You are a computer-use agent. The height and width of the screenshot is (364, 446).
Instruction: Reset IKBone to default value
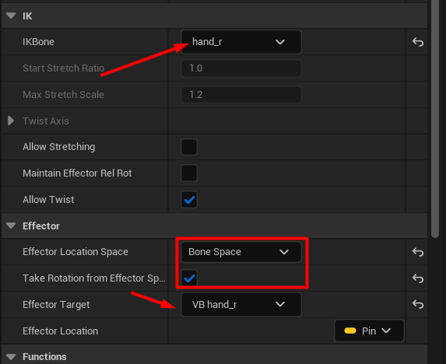[418, 42]
